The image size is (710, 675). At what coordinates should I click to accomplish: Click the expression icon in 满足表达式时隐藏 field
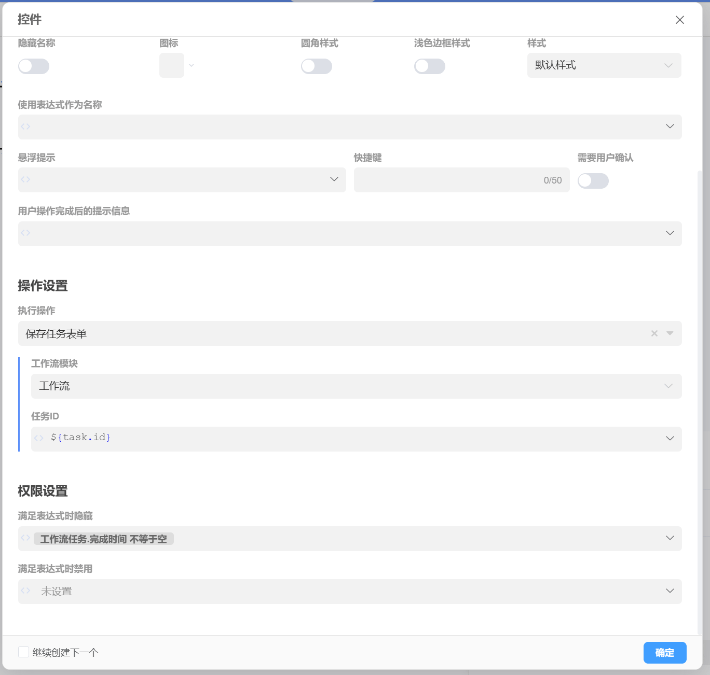[x=25, y=538]
